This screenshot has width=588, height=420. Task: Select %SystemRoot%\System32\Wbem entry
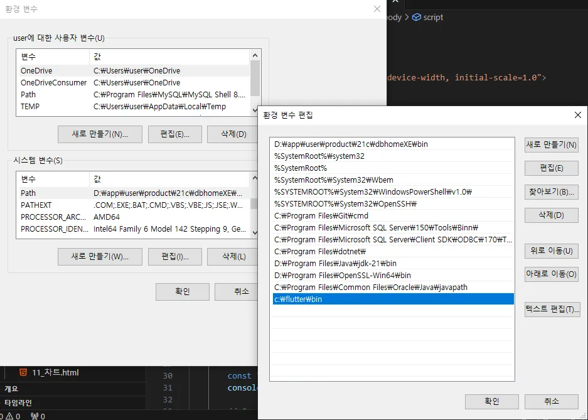(393, 180)
